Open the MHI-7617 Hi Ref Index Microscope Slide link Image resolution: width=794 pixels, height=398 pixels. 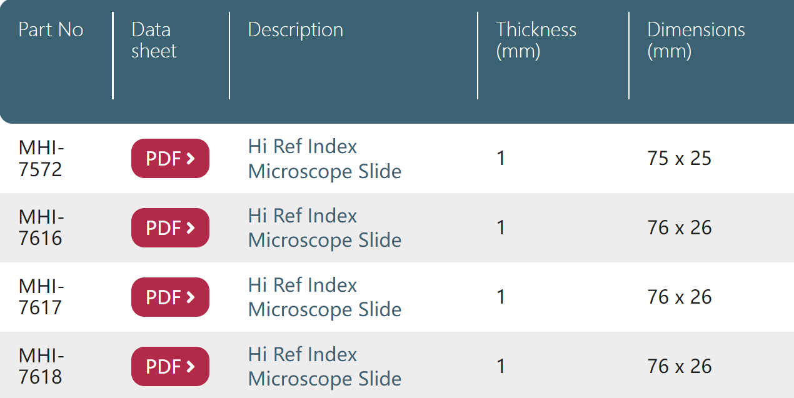(324, 297)
